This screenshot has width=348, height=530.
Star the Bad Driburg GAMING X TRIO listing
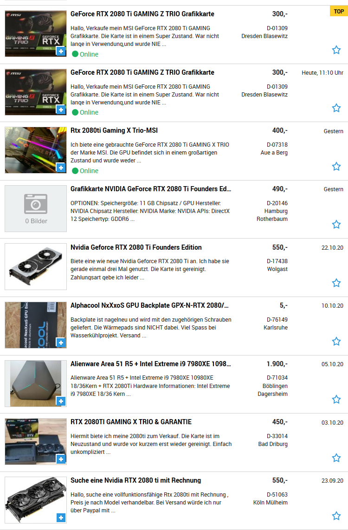coord(336,458)
